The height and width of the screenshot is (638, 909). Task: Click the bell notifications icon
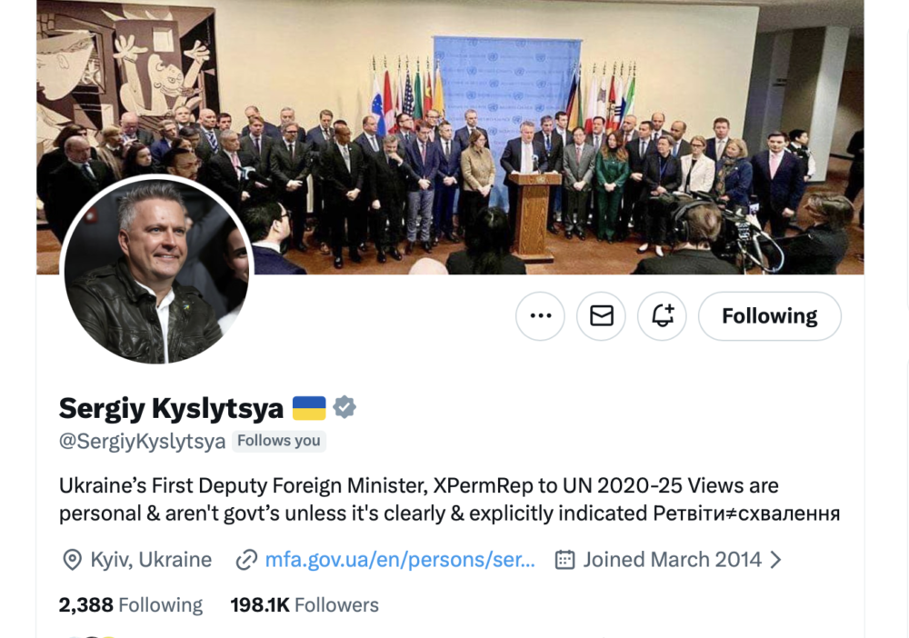tap(662, 316)
